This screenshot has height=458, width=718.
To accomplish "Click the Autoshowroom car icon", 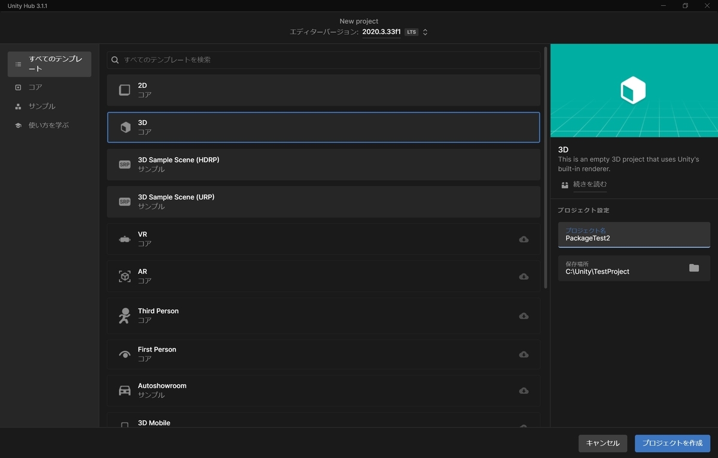I will (x=124, y=390).
